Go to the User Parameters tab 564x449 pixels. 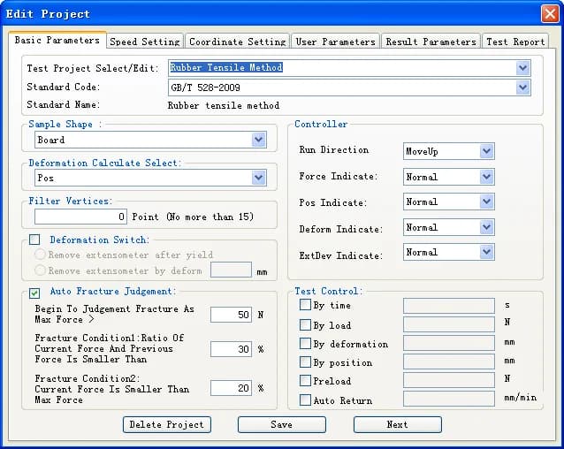(x=335, y=42)
